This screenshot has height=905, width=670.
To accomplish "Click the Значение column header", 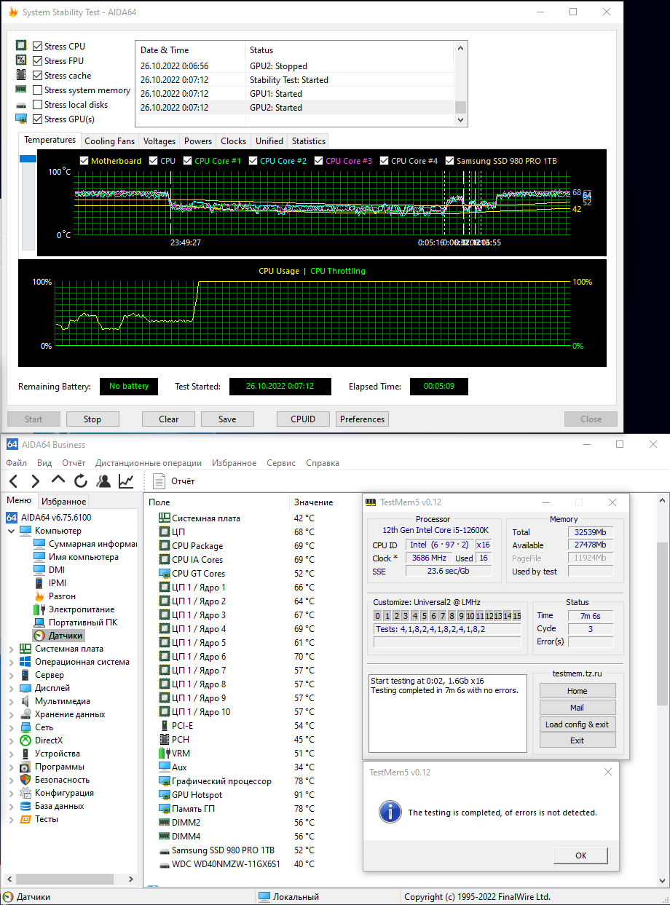I will (x=314, y=502).
